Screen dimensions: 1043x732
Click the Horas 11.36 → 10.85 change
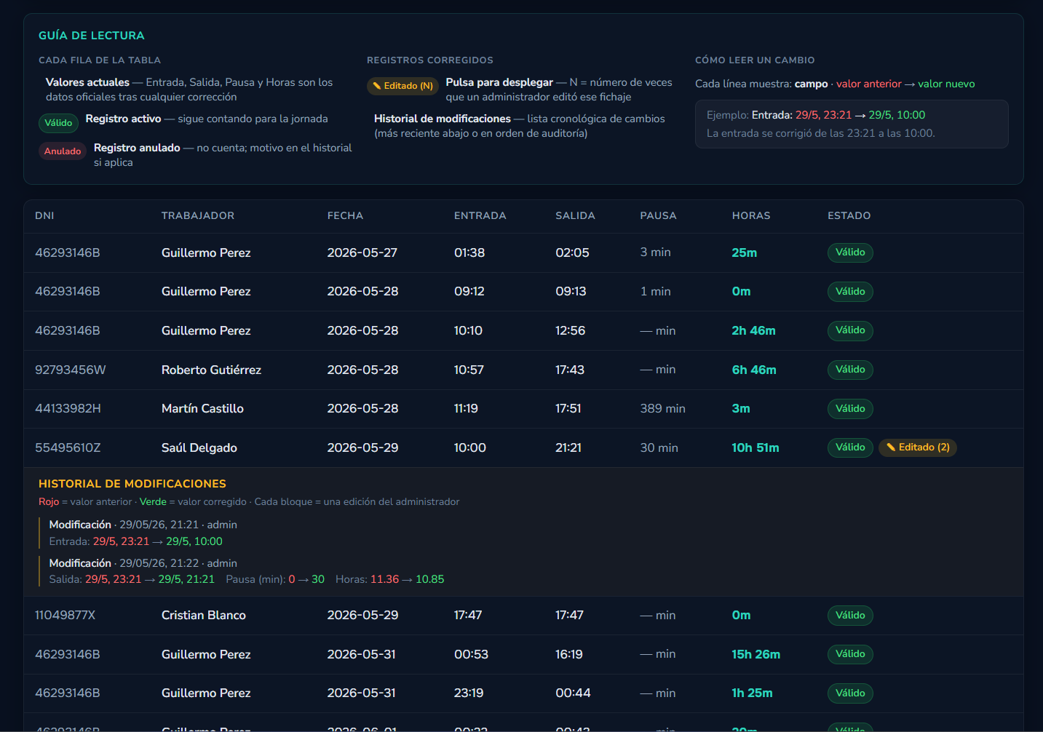tap(390, 579)
